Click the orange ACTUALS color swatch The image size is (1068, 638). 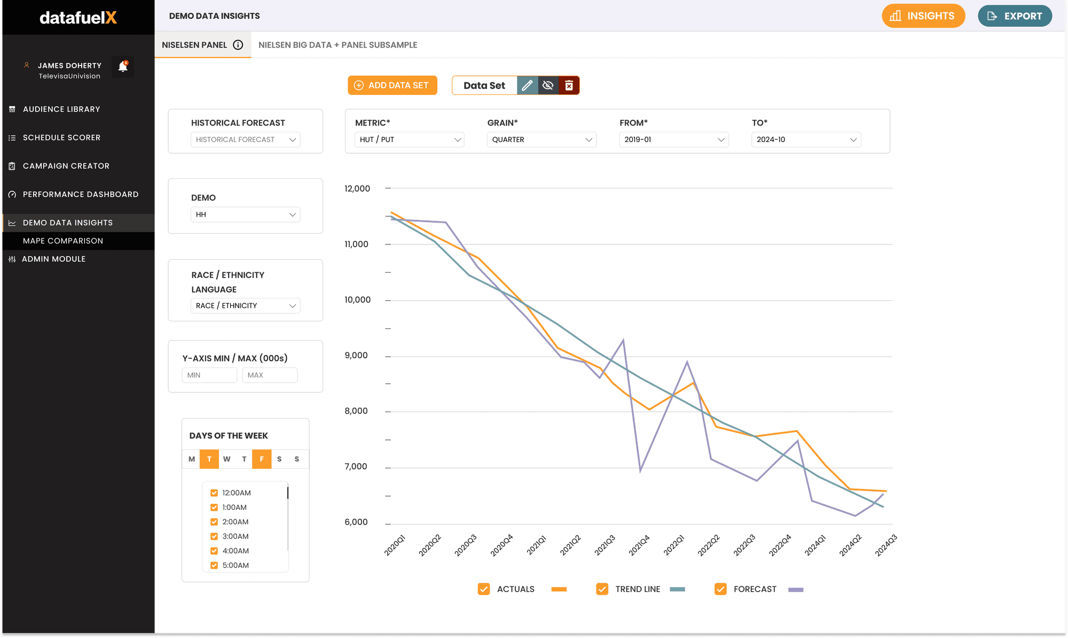[559, 589]
